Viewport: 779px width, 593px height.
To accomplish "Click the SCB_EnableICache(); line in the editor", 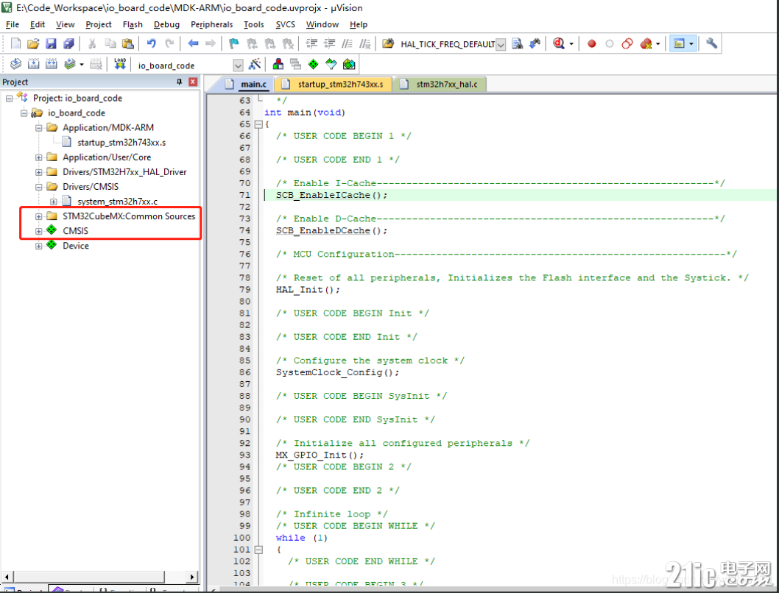I will click(331, 195).
